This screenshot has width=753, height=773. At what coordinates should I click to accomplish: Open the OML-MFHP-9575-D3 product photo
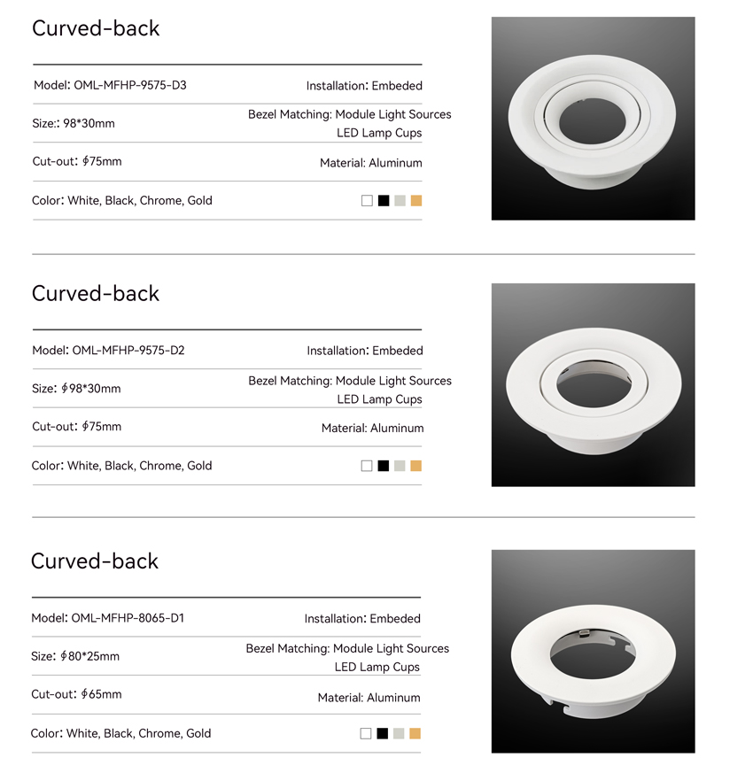(593, 119)
